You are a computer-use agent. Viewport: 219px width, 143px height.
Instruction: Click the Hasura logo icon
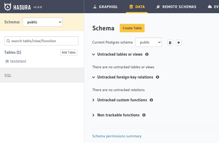[8, 6]
